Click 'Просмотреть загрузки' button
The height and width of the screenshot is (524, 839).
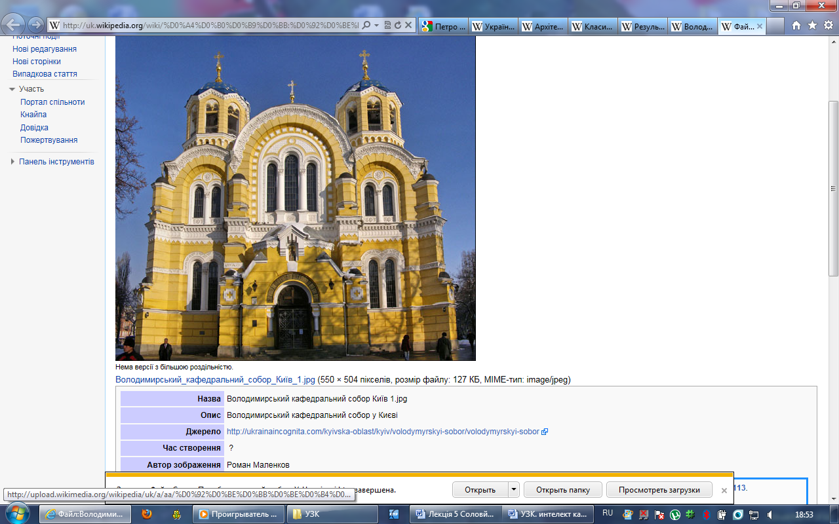point(659,490)
